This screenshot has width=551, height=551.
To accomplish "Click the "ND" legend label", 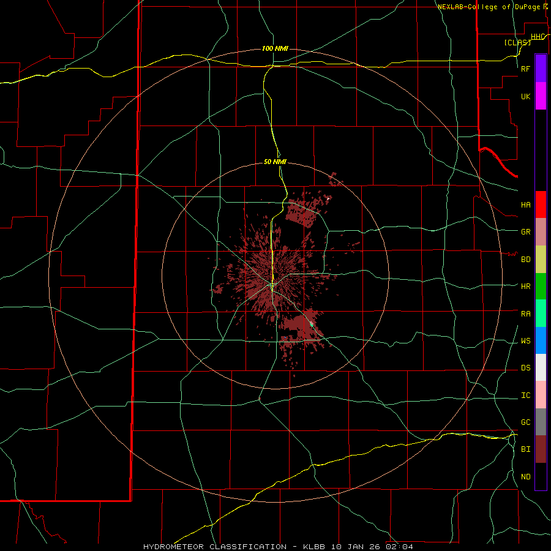I will click(525, 477).
